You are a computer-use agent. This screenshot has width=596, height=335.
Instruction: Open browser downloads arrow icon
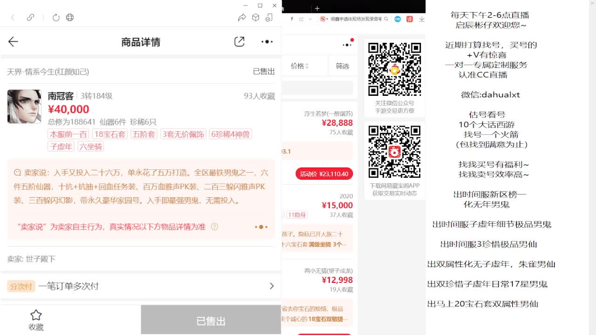point(421,19)
